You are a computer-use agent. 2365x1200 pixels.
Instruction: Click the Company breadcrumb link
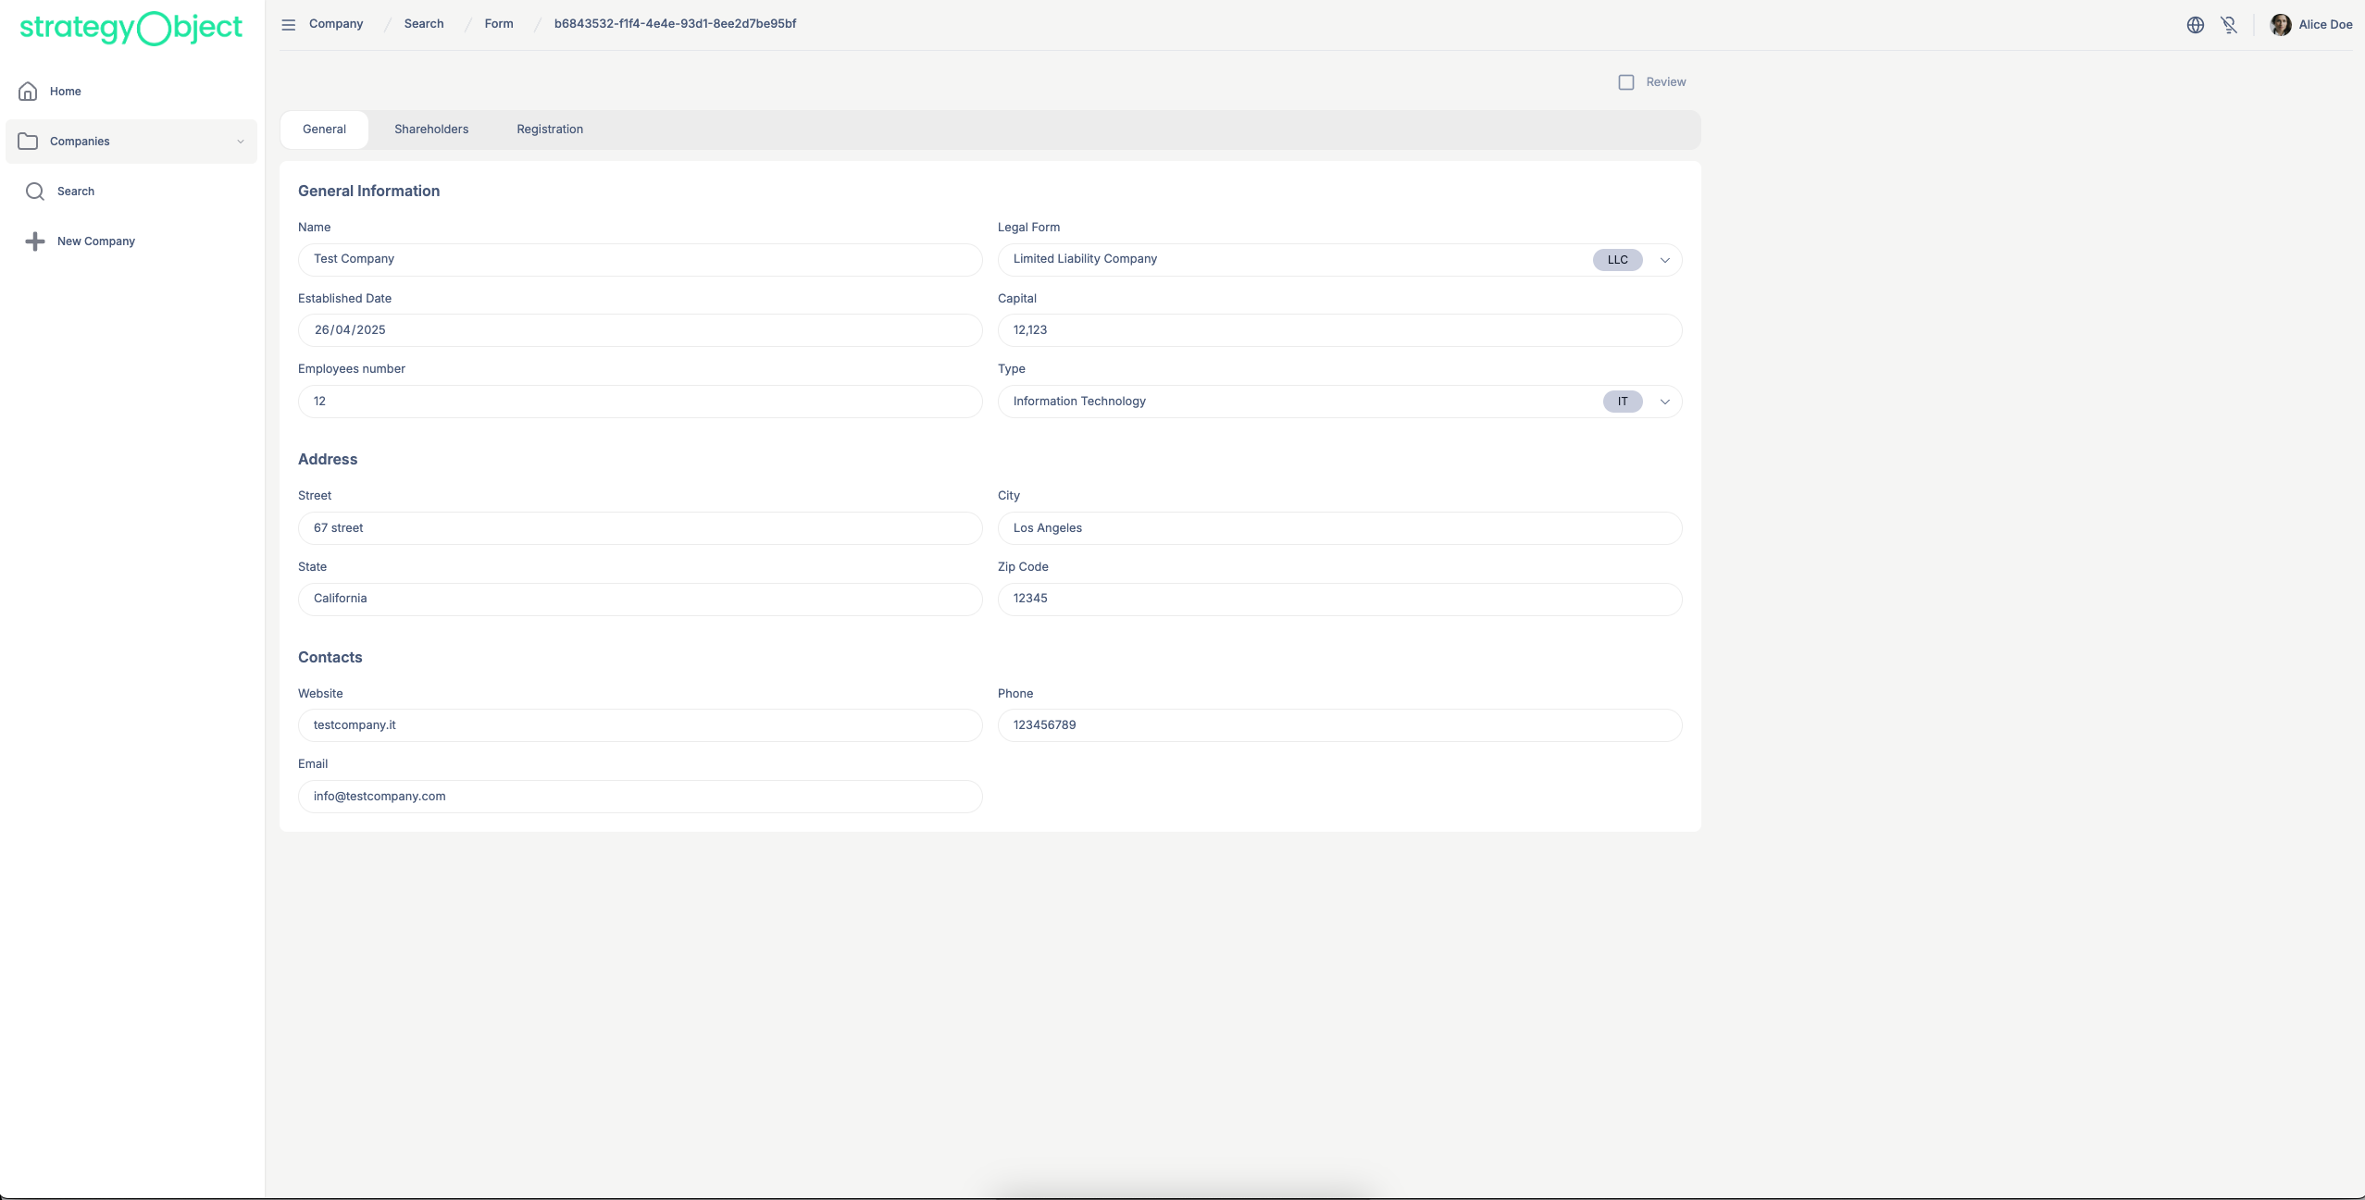click(336, 24)
